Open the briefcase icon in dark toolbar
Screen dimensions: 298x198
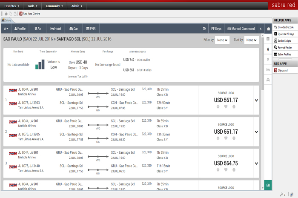point(268,29)
